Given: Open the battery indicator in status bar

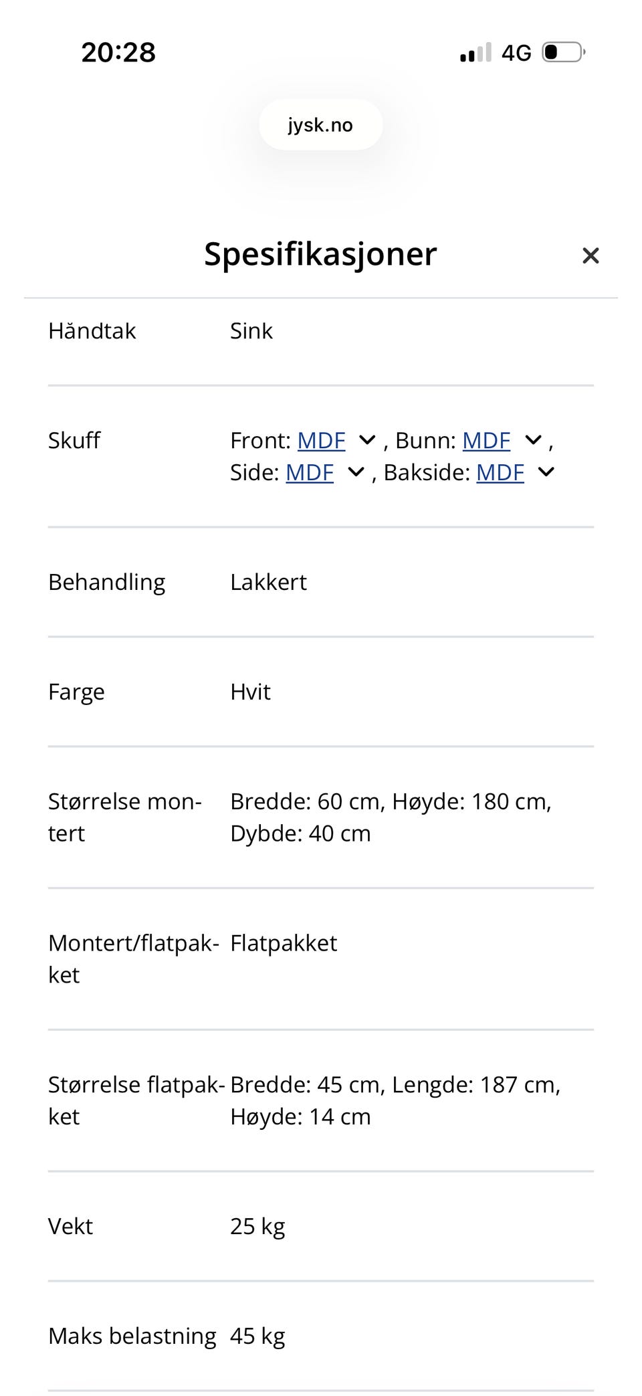Looking at the screenshot, I should click(x=563, y=52).
